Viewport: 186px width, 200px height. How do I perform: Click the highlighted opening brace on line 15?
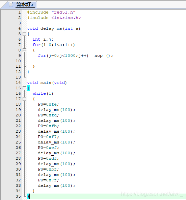click(x=28, y=88)
